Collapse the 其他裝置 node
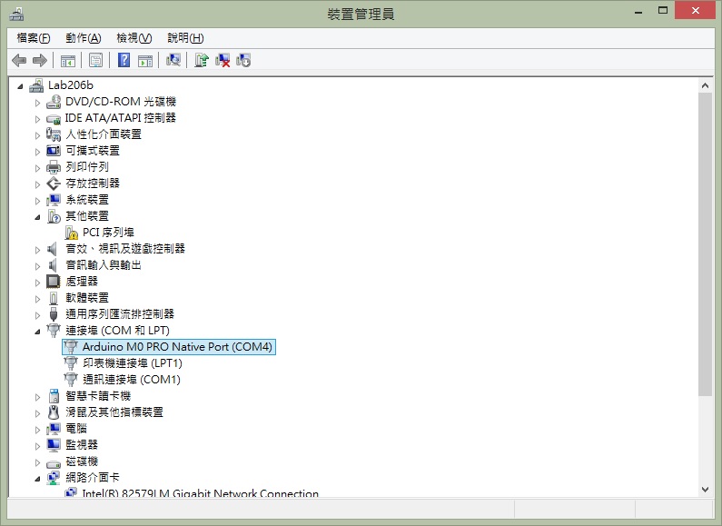 click(x=37, y=217)
